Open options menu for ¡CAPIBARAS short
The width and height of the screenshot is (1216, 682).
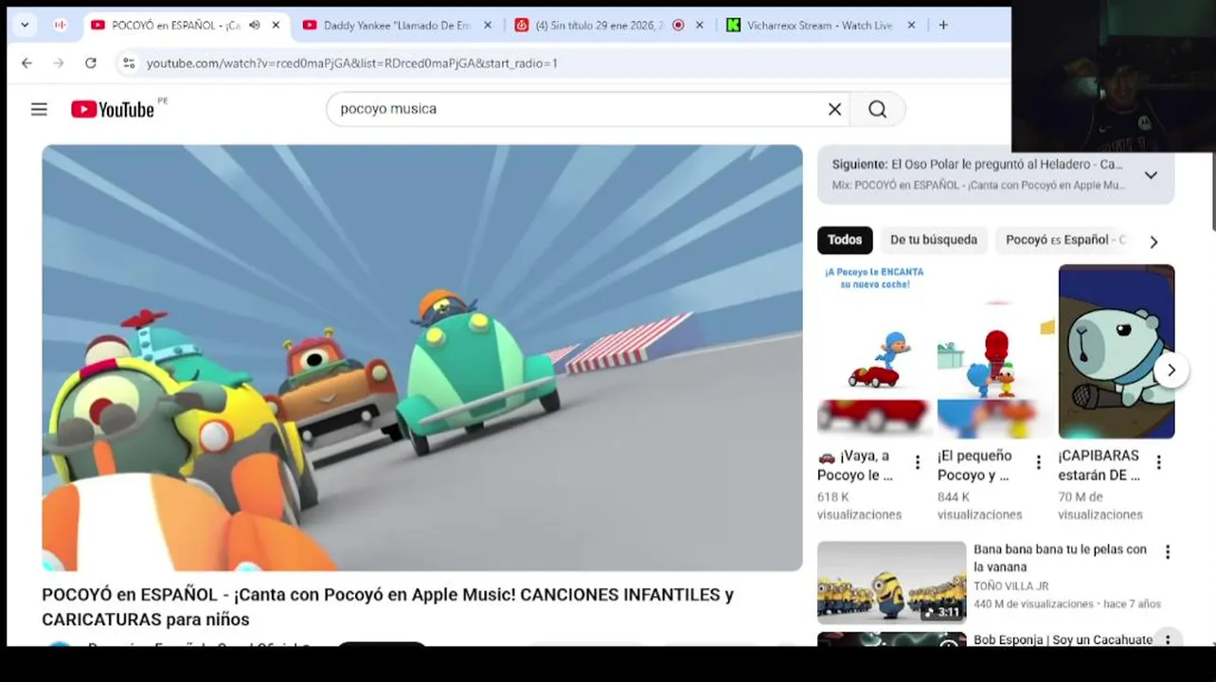click(x=1158, y=462)
